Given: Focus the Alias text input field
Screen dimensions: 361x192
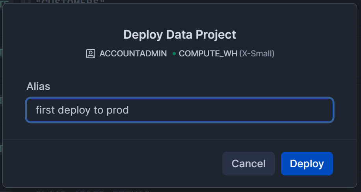Looking at the screenshot, I should pos(180,110).
